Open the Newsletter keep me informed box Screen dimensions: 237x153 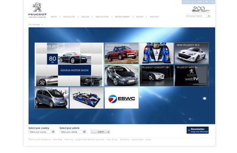pos(198,130)
